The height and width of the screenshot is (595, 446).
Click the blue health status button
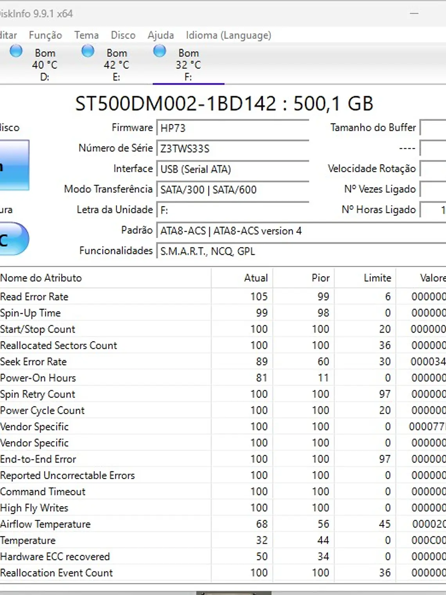14,165
